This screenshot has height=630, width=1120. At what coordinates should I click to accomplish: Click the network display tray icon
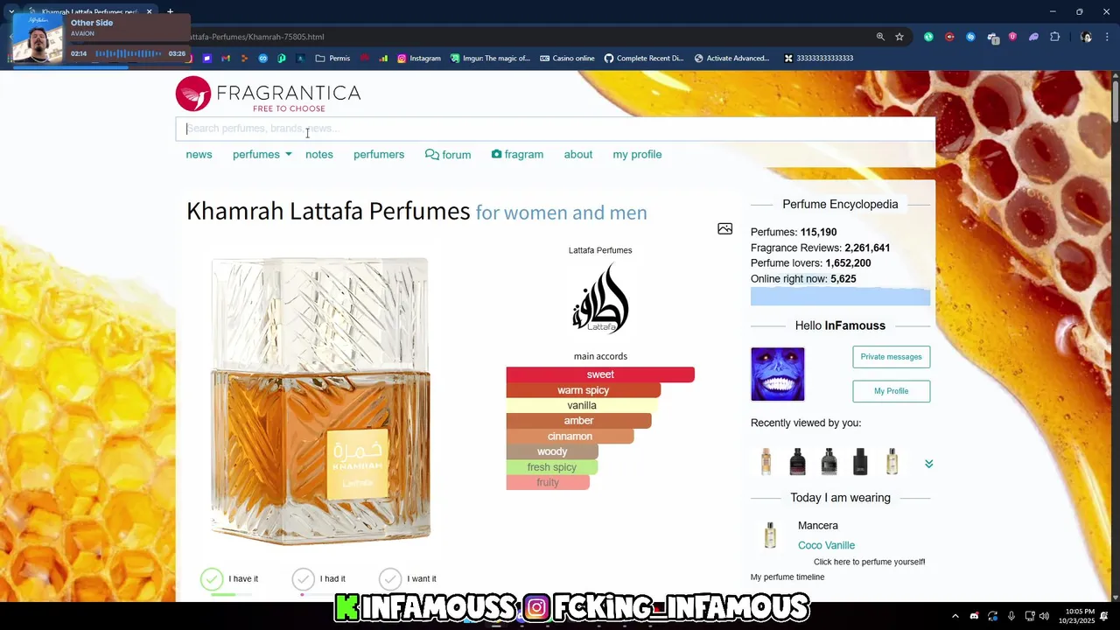pyautogui.click(x=1030, y=616)
